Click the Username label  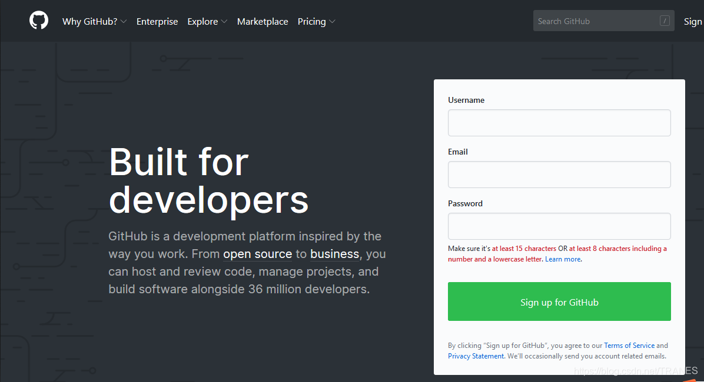466,100
